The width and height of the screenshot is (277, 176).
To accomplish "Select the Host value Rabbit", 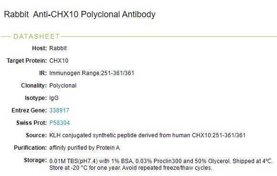I will pyautogui.click(x=58, y=48).
